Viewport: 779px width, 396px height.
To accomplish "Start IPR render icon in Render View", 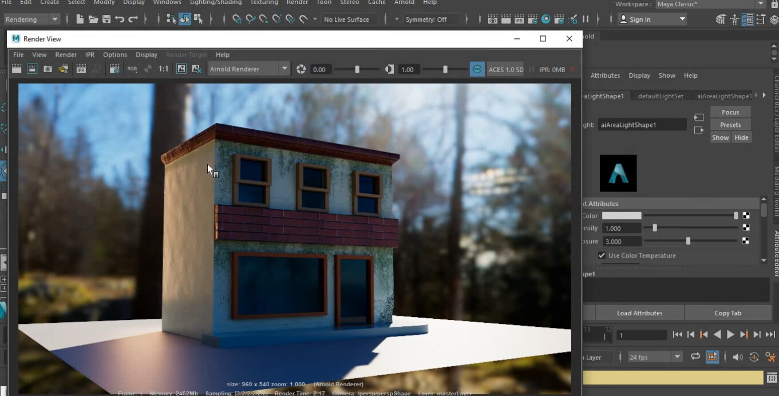I will tap(81, 69).
